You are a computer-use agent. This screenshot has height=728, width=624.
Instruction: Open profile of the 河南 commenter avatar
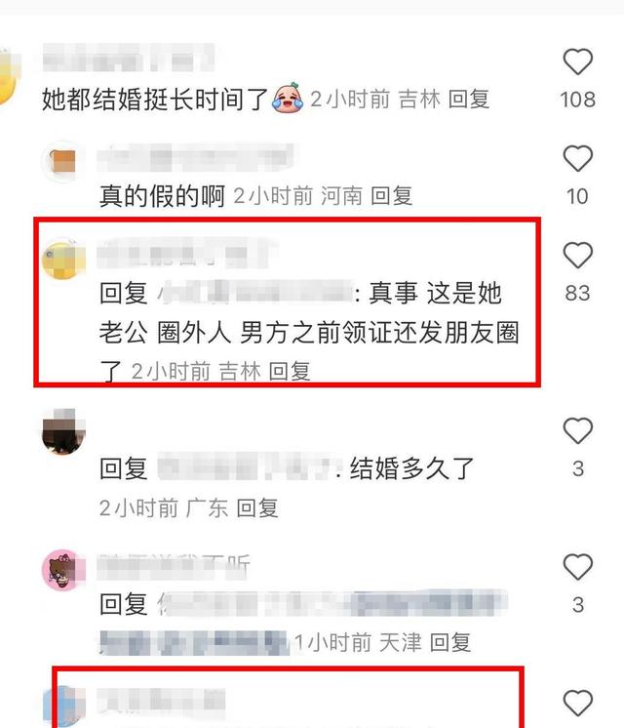(x=63, y=161)
